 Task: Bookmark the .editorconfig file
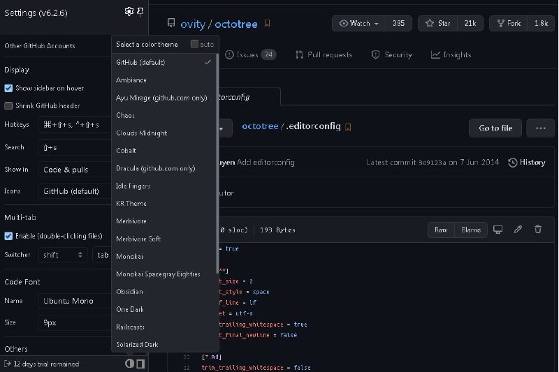[x=348, y=127]
